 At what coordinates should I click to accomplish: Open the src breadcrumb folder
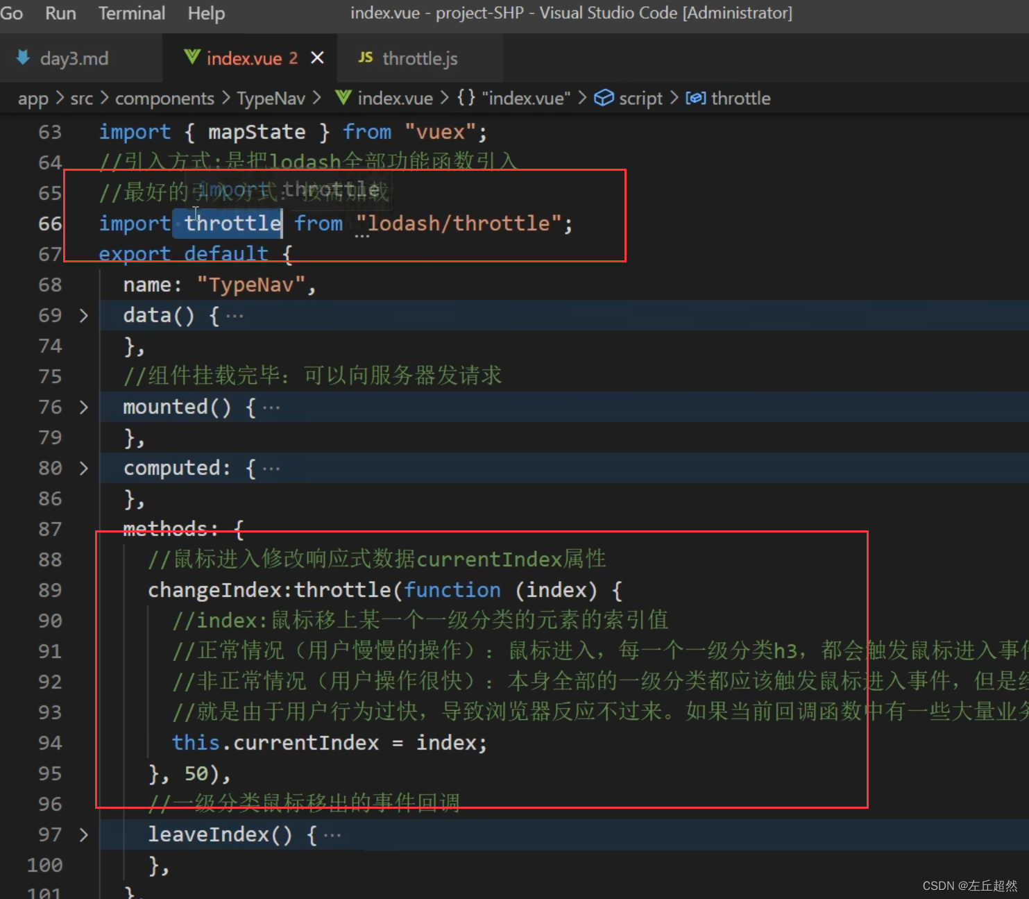(81, 99)
